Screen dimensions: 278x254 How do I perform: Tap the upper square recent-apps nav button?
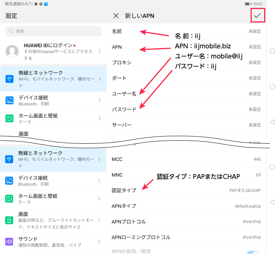coord(272,51)
